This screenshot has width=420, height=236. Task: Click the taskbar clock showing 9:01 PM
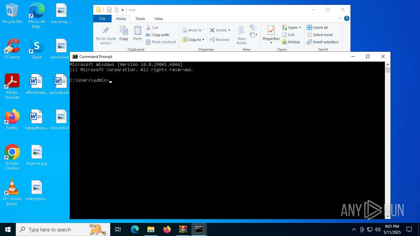(392, 229)
